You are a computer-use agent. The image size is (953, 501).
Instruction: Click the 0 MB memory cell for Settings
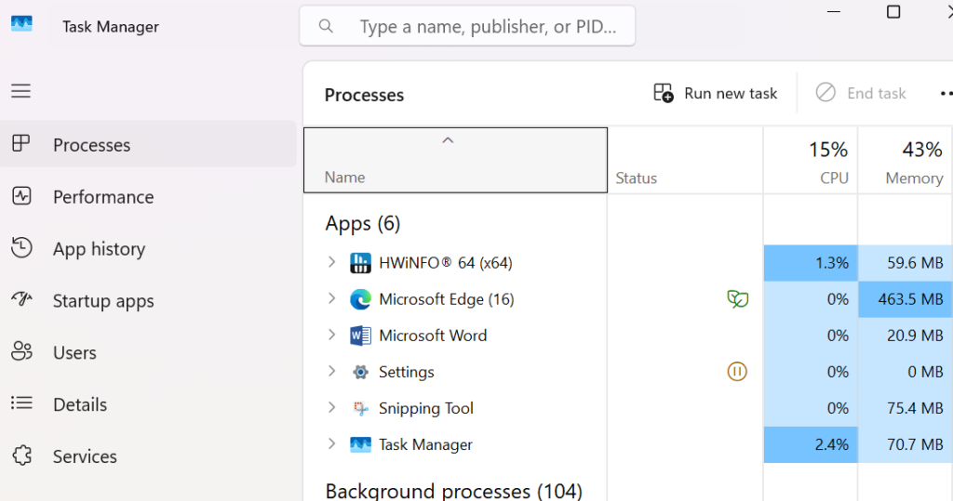point(905,372)
